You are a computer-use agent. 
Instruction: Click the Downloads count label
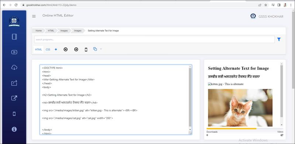click(212, 132)
